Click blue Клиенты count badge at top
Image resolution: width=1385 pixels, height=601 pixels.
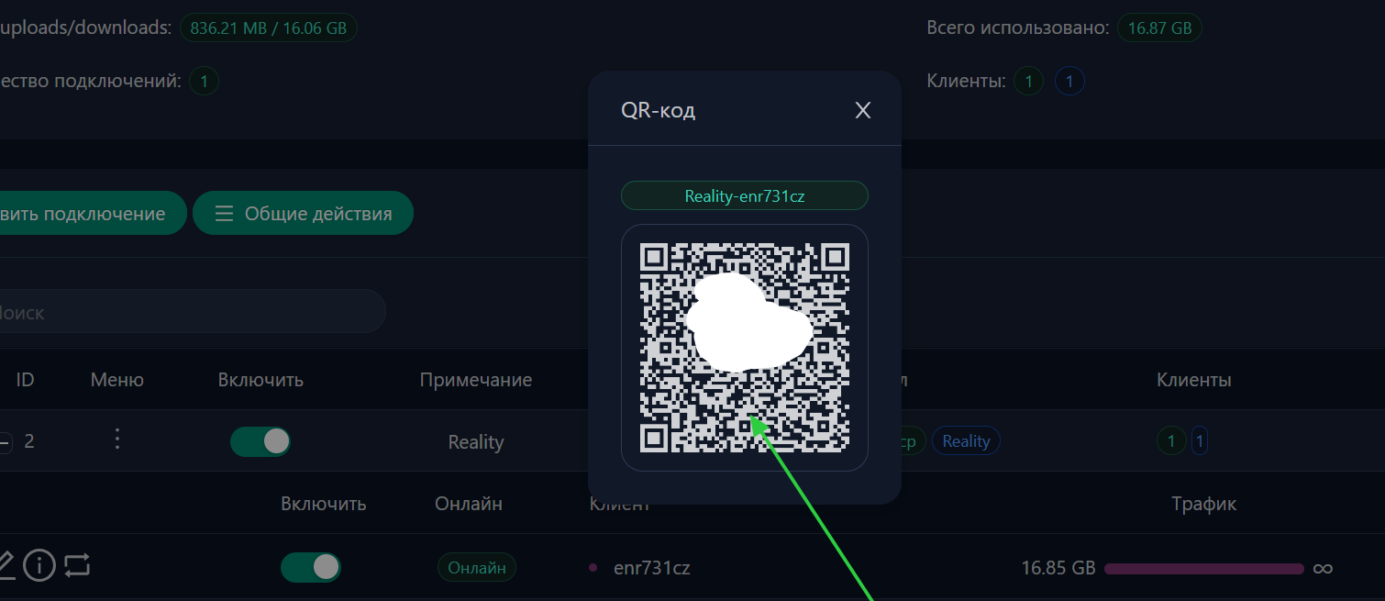(x=1069, y=82)
